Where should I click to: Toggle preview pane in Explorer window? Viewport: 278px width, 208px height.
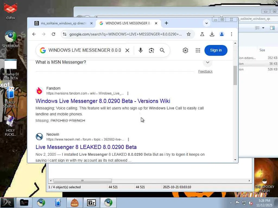click(x=272, y=28)
